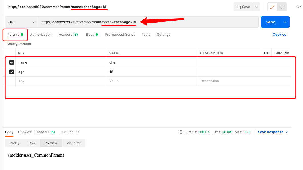Open the response Headers (5) tab
Image resolution: width=303 pixels, height=170 pixels.
(x=45, y=132)
